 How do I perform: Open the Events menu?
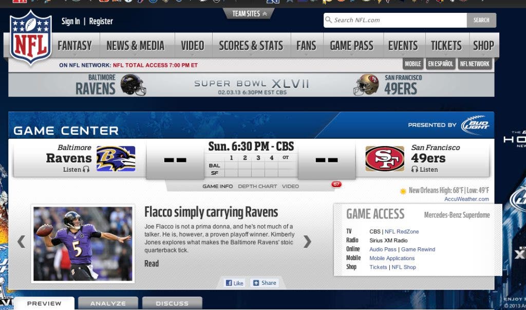[403, 45]
